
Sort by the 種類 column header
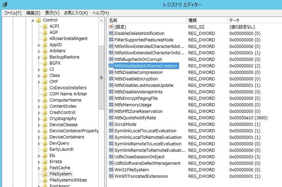coord(207,20)
